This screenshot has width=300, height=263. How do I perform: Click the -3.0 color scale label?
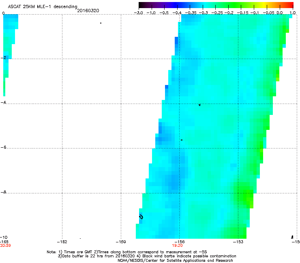pyautogui.click(x=139, y=13)
